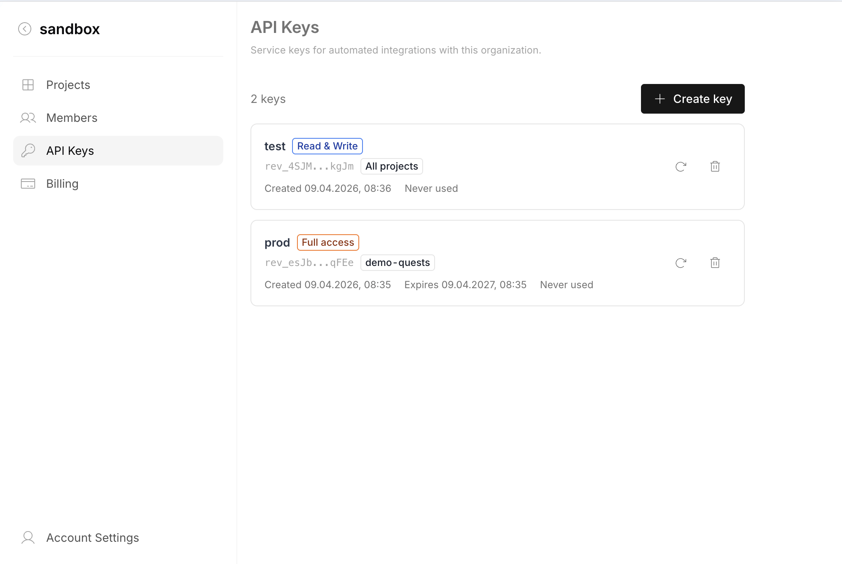Click the Read & Write permission badge

pyautogui.click(x=327, y=146)
